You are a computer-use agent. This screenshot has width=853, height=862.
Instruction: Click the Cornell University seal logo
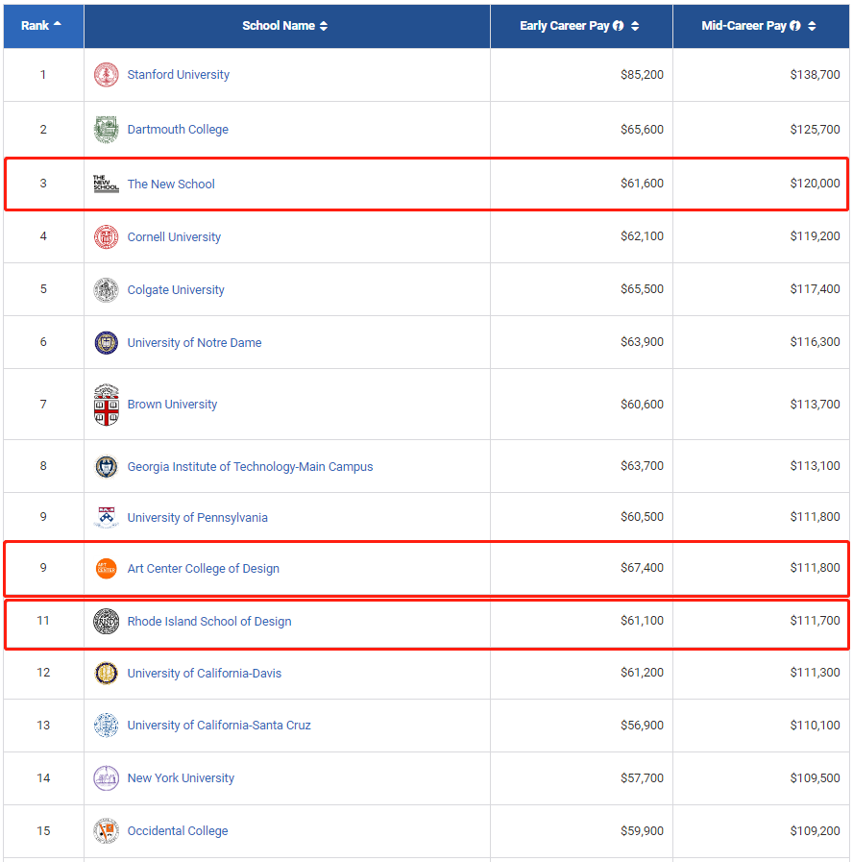point(106,237)
